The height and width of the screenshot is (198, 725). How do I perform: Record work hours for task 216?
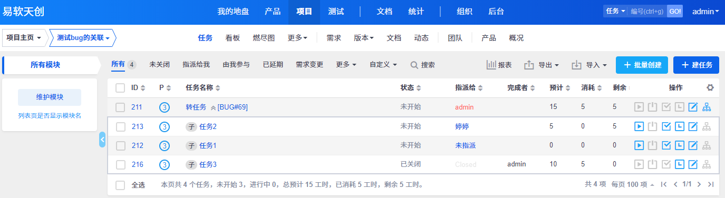pyautogui.click(x=680, y=164)
